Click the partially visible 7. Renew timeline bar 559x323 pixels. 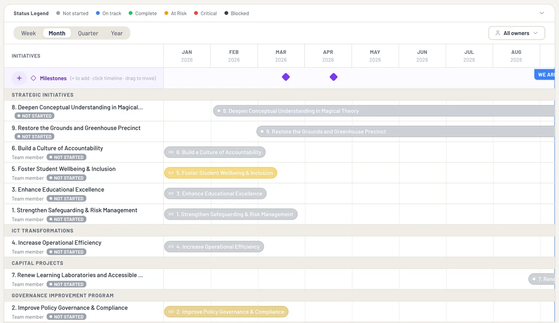[542, 279]
